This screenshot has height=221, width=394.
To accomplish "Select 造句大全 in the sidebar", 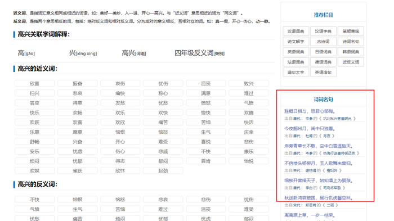I will [295, 73].
